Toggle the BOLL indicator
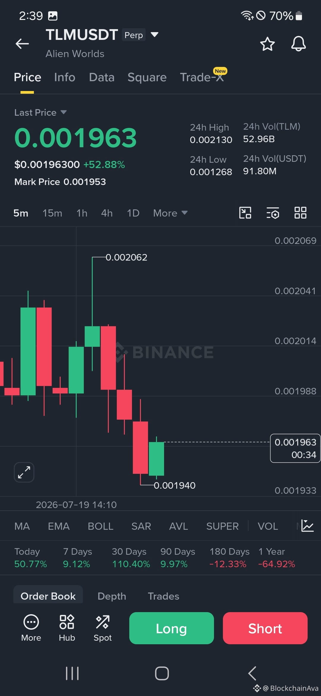This screenshot has height=696, width=321. [x=100, y=526]
